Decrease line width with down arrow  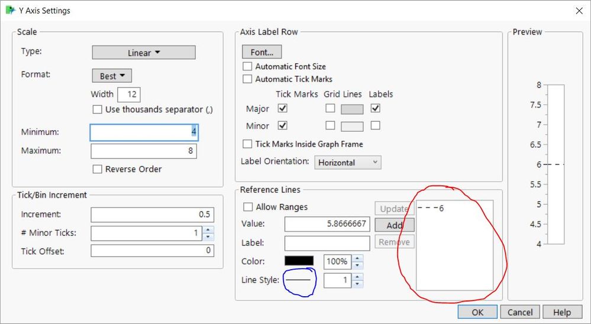tap(357, 284)
